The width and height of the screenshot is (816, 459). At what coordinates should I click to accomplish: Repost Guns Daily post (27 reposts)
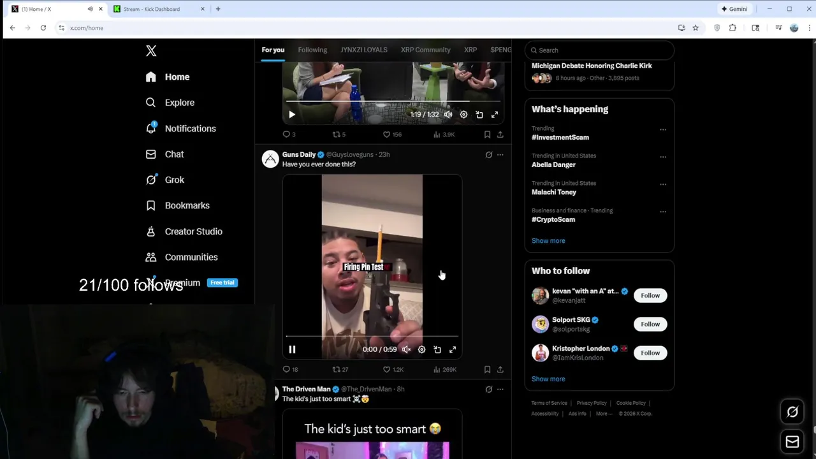click(340, 369)
